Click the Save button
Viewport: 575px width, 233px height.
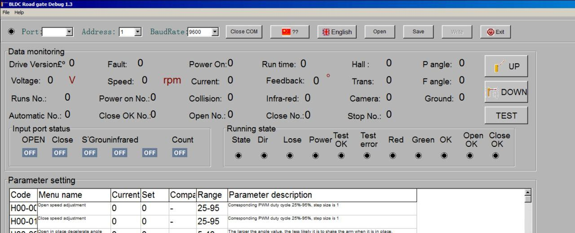click(x=418, y=31)
